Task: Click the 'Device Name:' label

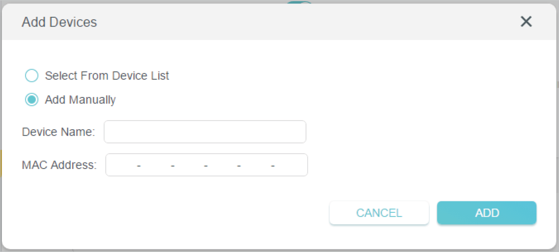Action: [58, 132]
